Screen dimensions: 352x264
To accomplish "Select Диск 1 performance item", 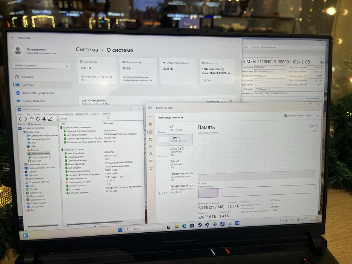I will click(x=174, y=164).
